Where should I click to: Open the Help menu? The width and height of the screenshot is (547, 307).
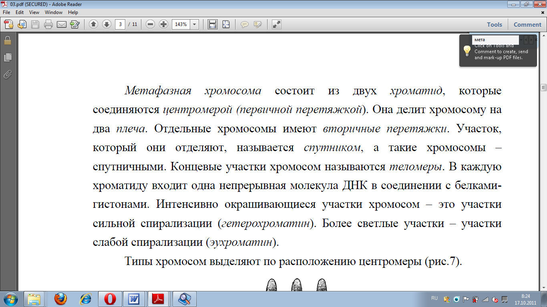73,12
